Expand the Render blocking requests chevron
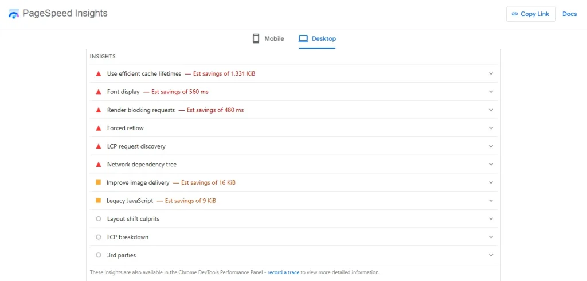The width and height of the screenshot is (587, 281). 491,110
